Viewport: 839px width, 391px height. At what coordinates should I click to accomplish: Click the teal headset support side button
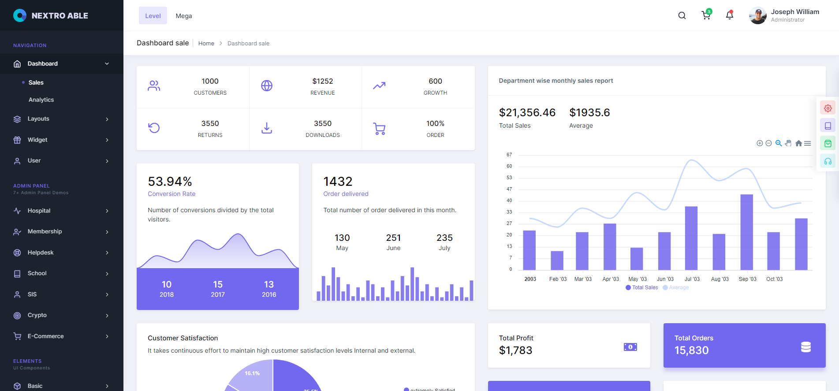[x=828, y=161]
